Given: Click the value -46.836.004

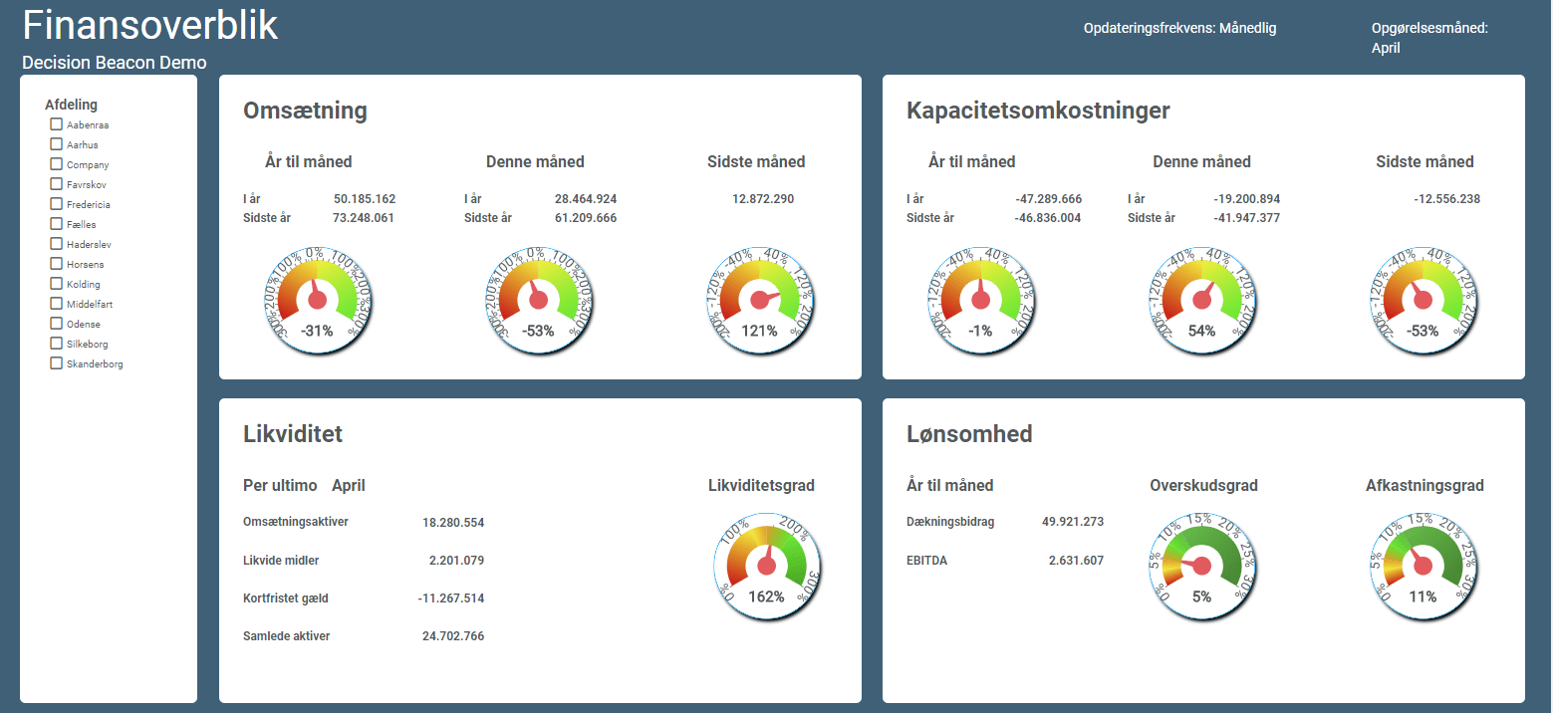Looking at the screenshot, I should (x=1048, y=218).
